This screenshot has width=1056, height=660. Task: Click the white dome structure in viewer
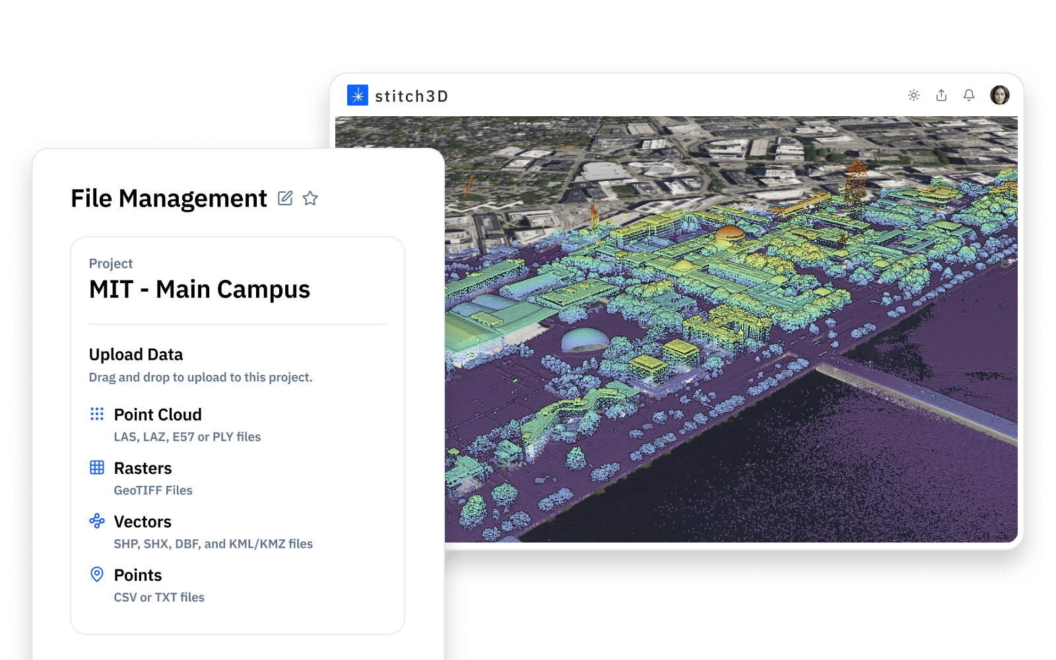click(x=585, y=339)
